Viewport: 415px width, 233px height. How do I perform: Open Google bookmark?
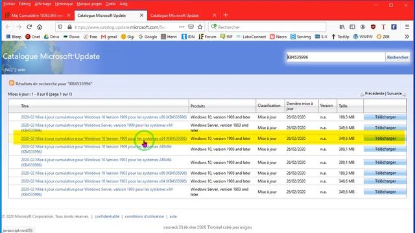pyautogui.click(x=148, y=37)
